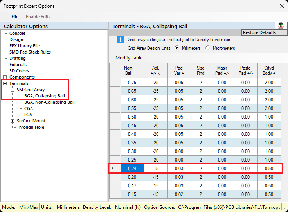Viewport: 288px width, 212px height.
Task: Select the Through-Hole tree item
Action: tap(30, 127)
